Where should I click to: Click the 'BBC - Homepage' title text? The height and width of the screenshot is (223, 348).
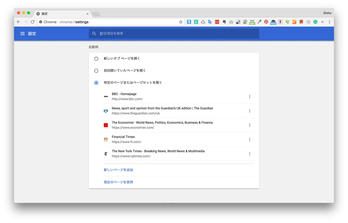(x=124, y=94)
